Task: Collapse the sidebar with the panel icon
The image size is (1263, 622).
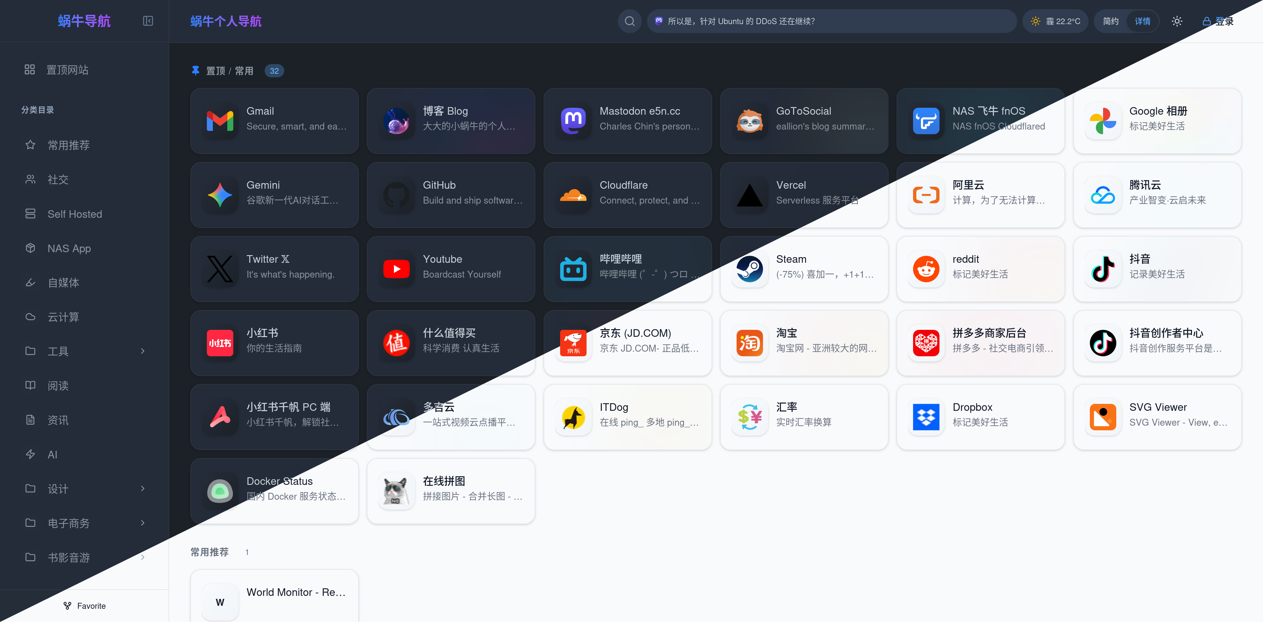Action: [148, 21]
